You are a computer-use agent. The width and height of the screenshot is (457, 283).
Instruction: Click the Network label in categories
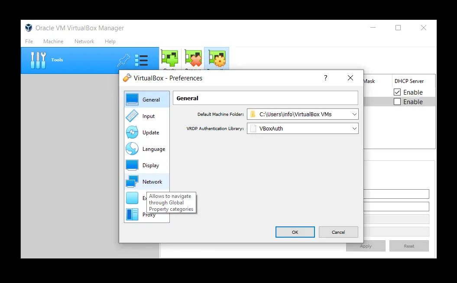tap(152, 182)
